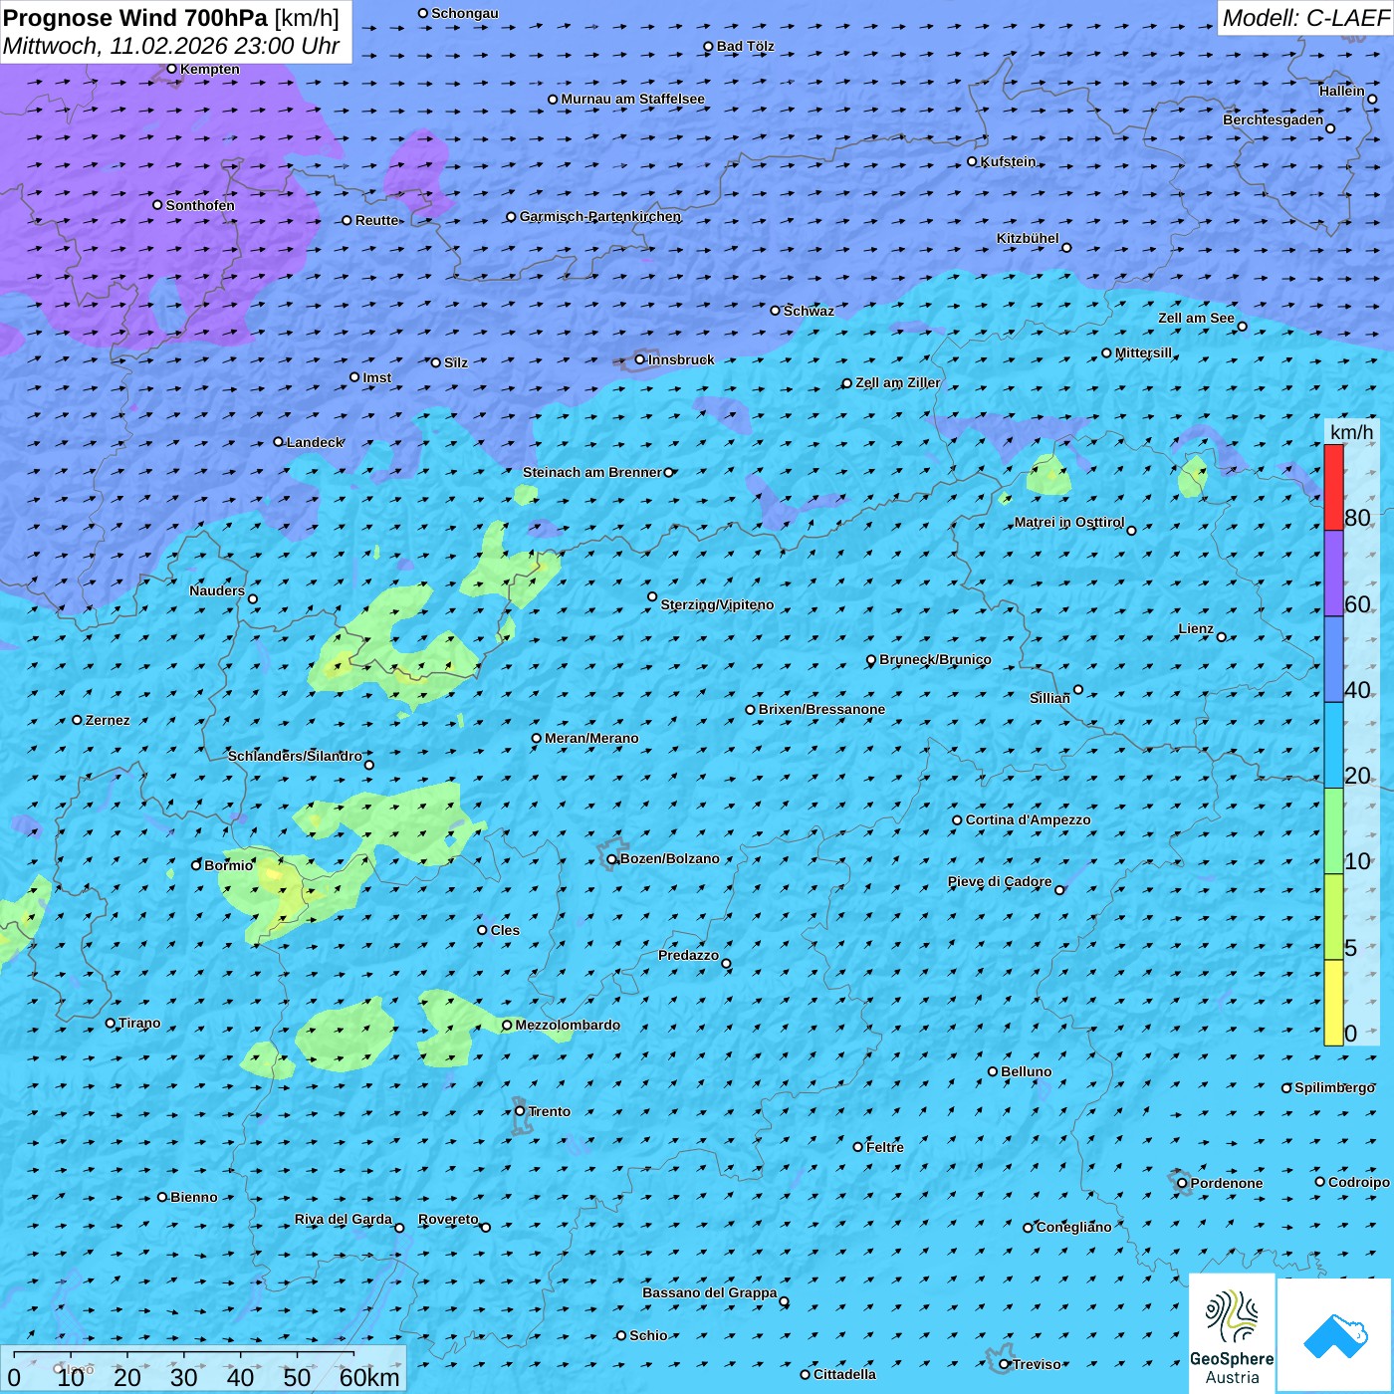1394x1394 pixels.
Task: Click the 'Cles' label
Action: tap(505, 930)
